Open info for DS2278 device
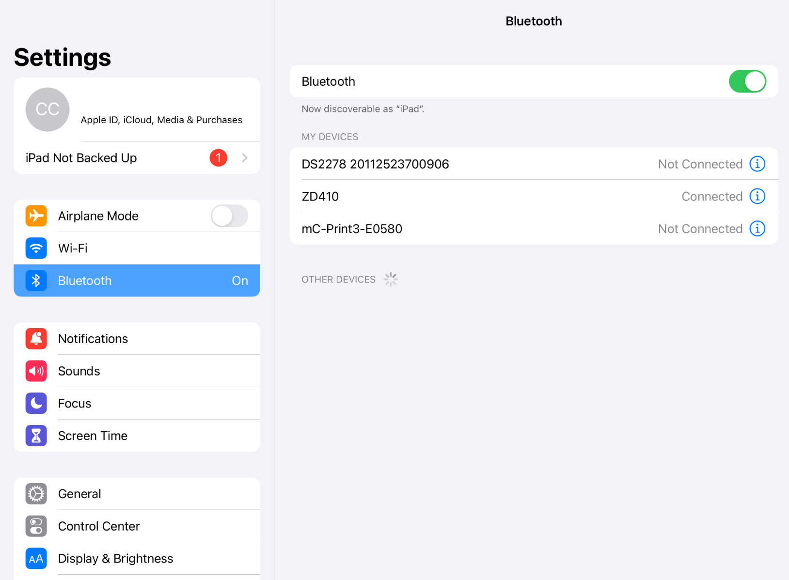This screenshot has width=789, height=580. (x=757, y=164)
